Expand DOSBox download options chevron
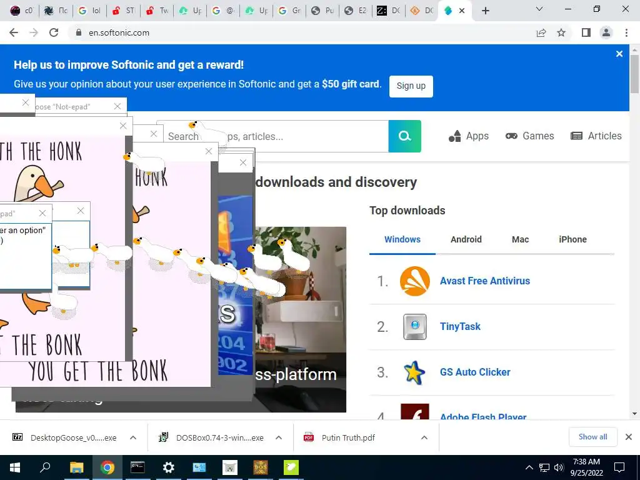The image size is (640, 480). point(279,437)
